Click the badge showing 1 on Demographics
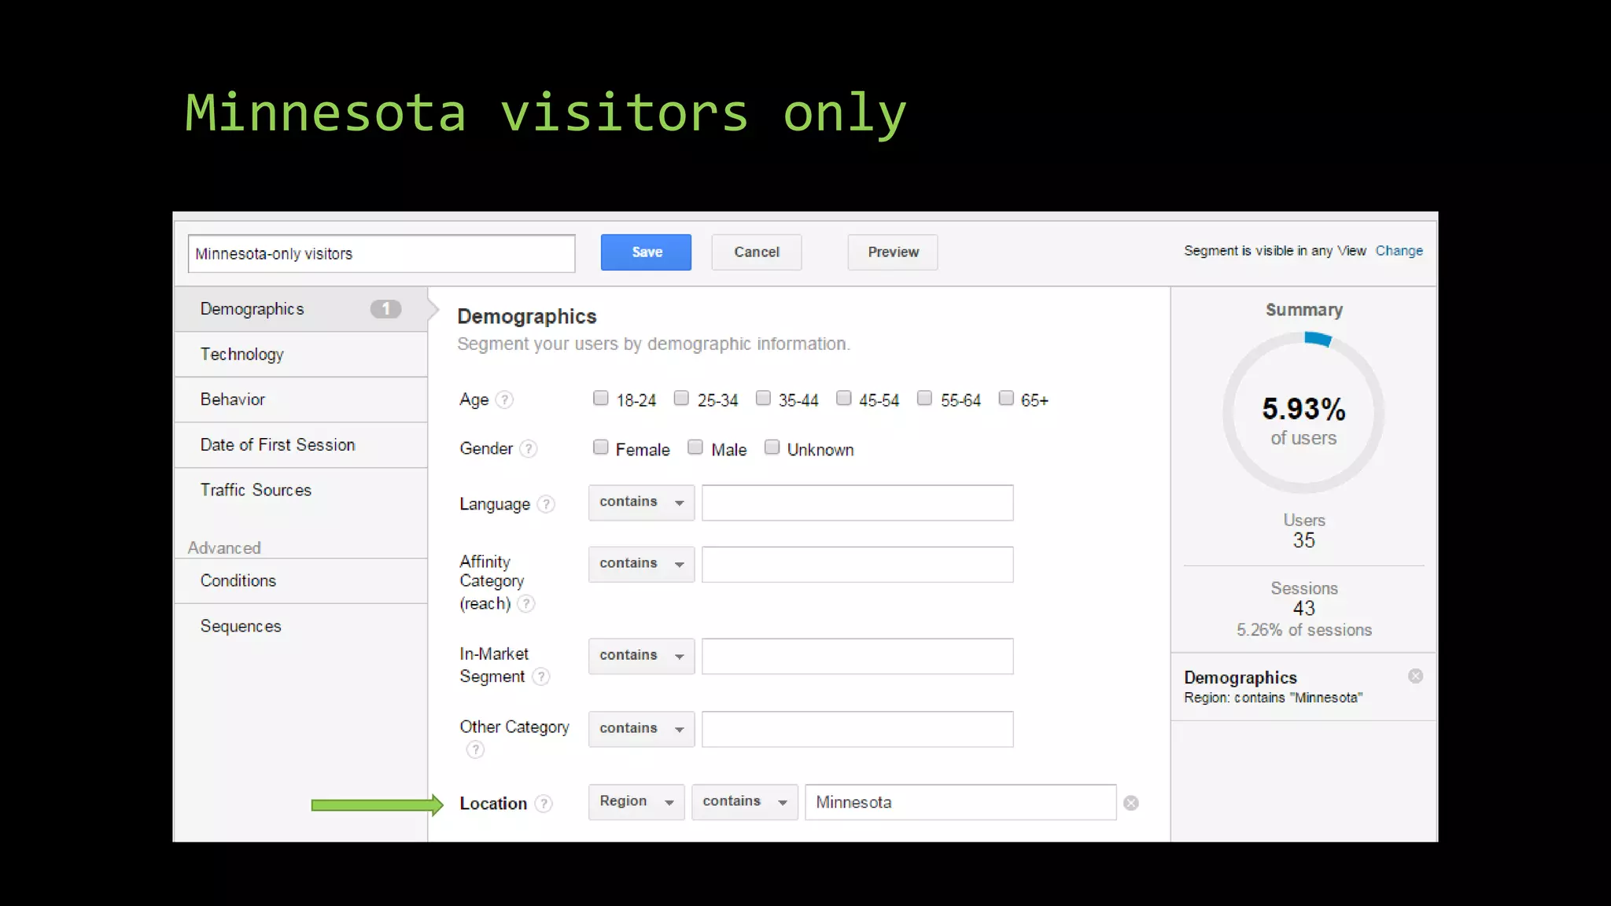The image size is (1611, 906). pyautogui.click(x=385, y=309)
